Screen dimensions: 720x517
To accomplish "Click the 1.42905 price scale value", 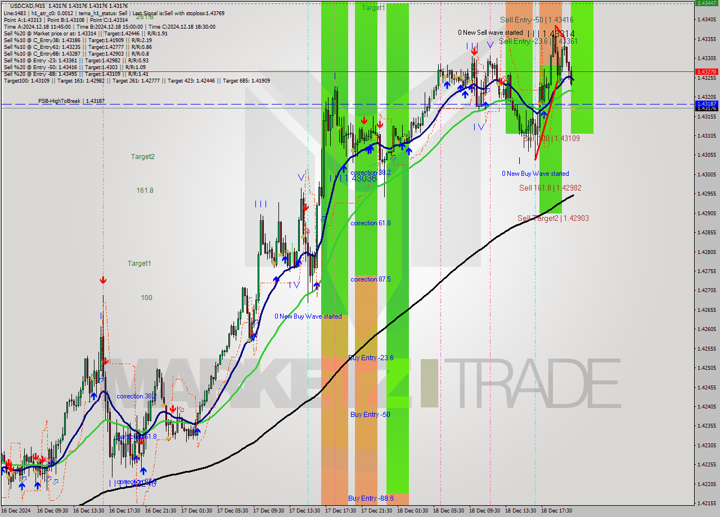I will [706, 214].
